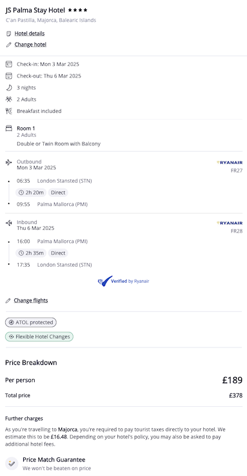Click the pencil icon beside Change flights
247x476 pixels.
pos(8,300)
